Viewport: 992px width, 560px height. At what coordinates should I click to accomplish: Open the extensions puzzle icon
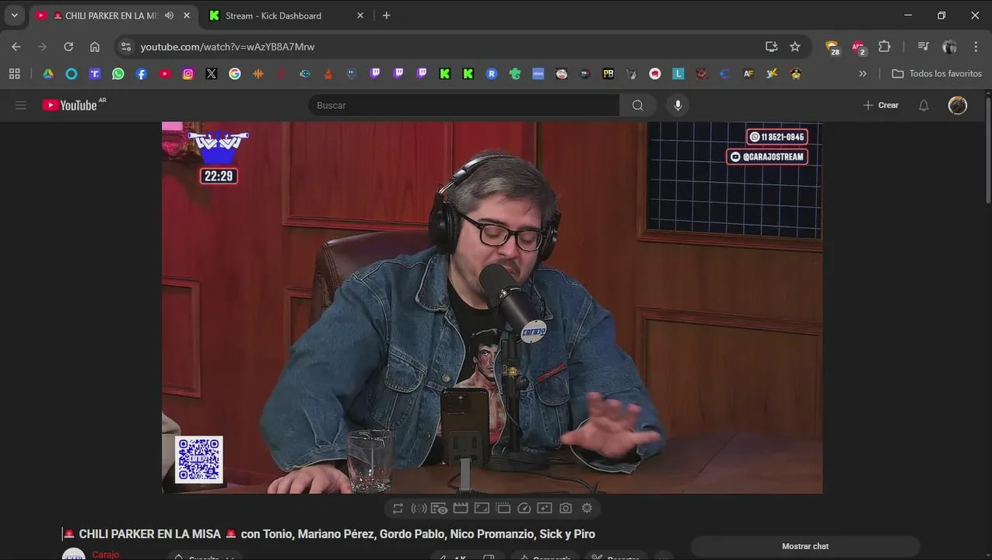click(x=885, y=47)
